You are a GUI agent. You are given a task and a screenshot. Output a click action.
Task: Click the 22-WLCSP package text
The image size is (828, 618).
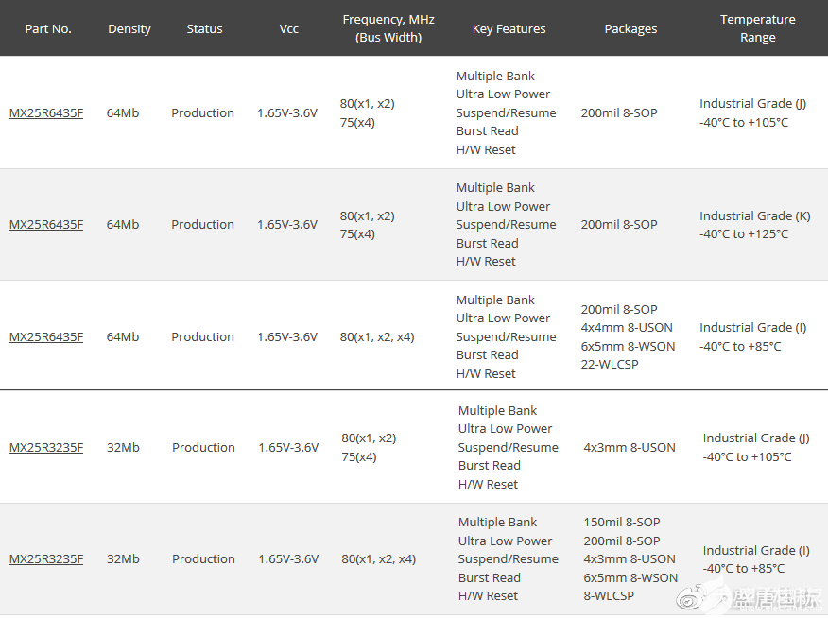pyautogui.click(x=611, y=365)
